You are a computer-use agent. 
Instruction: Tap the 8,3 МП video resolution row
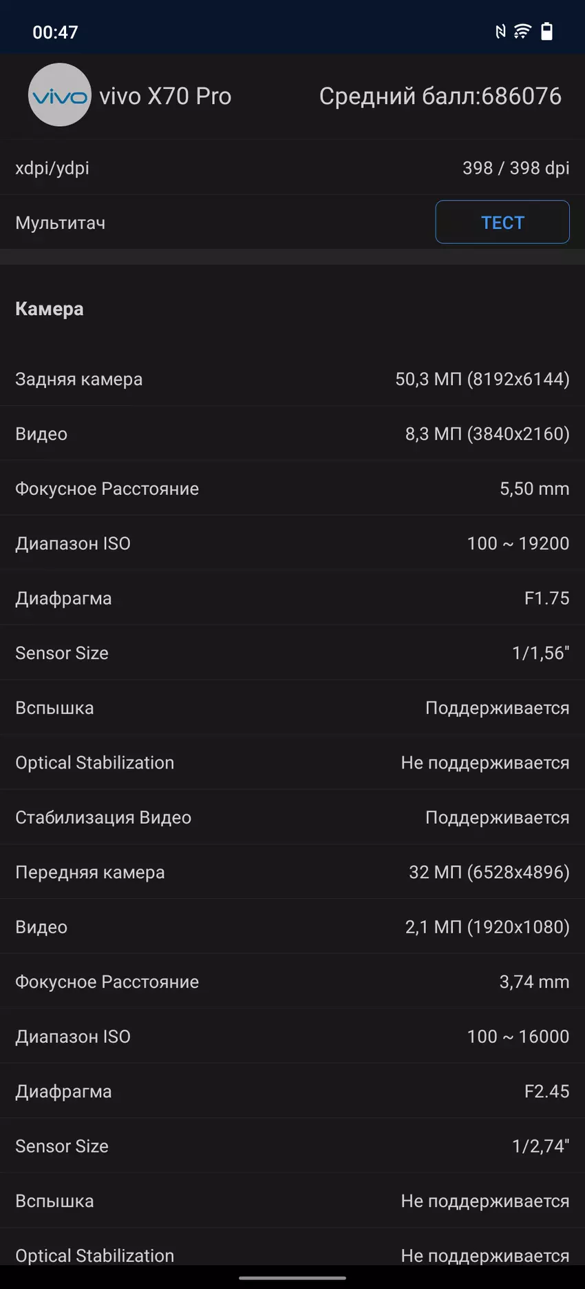click(x=292, y=434)
